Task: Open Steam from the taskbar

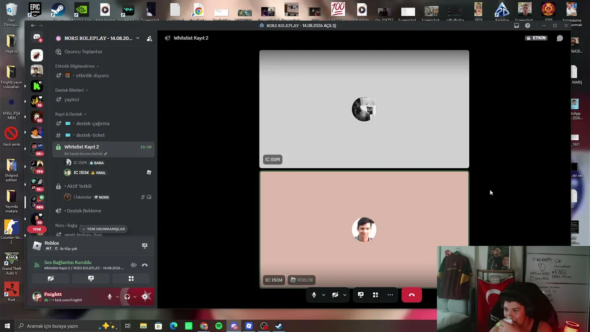Action: [278, 326]
